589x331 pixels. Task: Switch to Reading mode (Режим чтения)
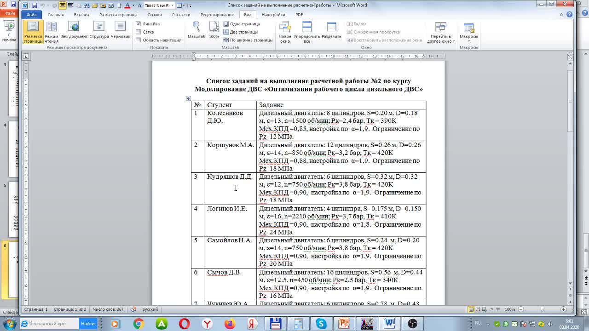[52, 32]
